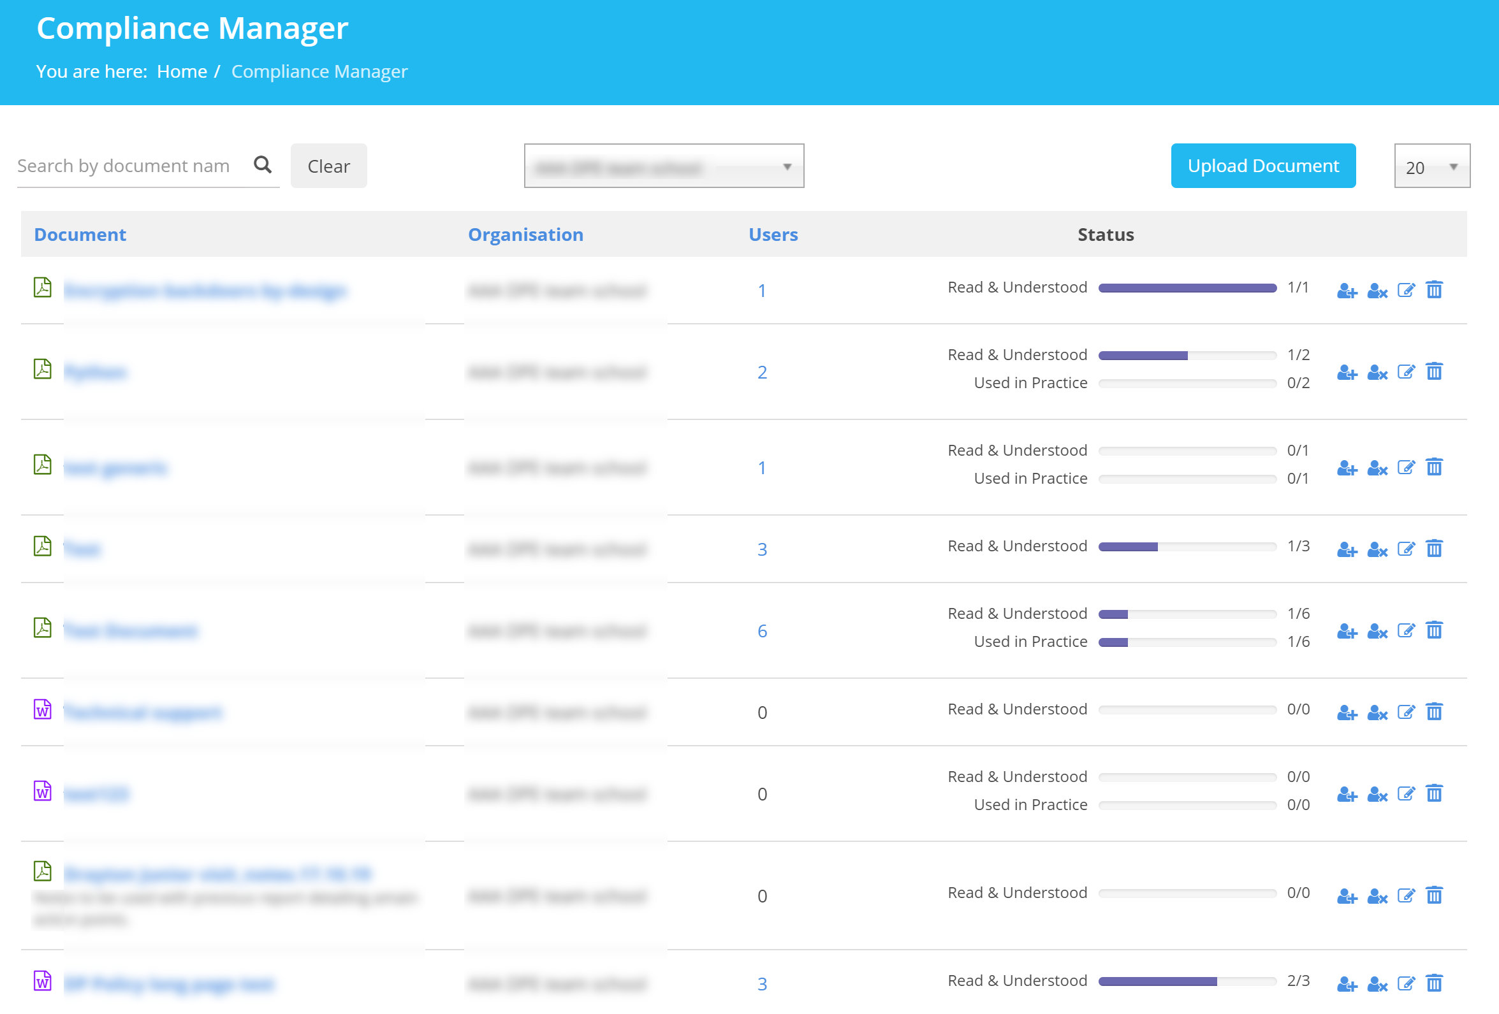The height and width of the screenshot is (1014, 1499).
Task: Click the Upload Document button
Action: [1262, 166]
